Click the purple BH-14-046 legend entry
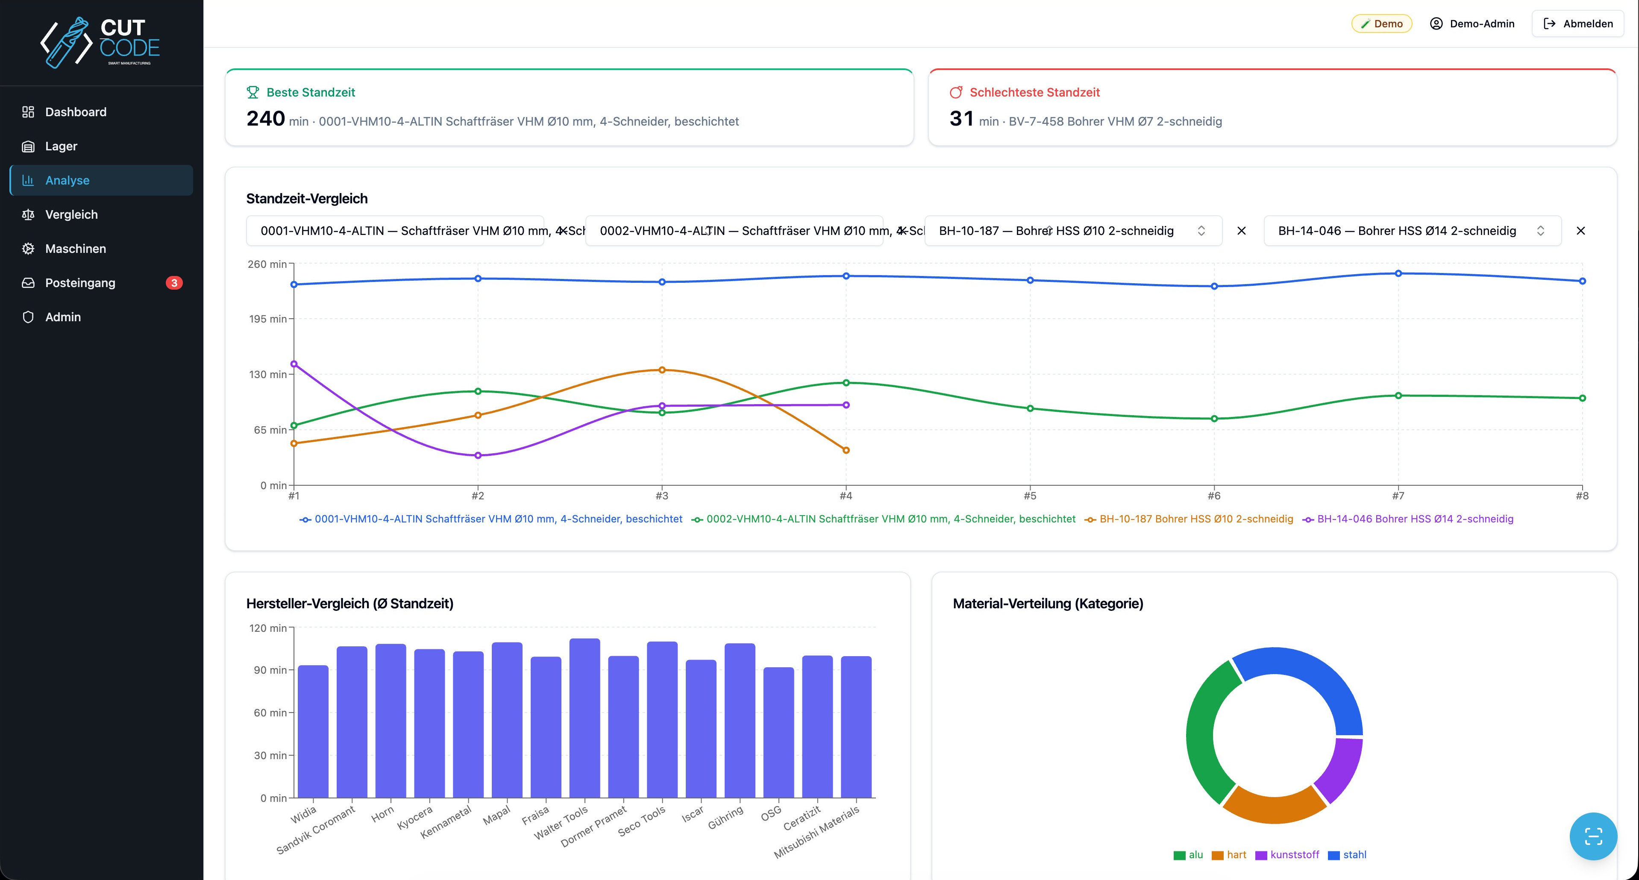This screenshot has width=1639, height=880. pos(1407,519)
